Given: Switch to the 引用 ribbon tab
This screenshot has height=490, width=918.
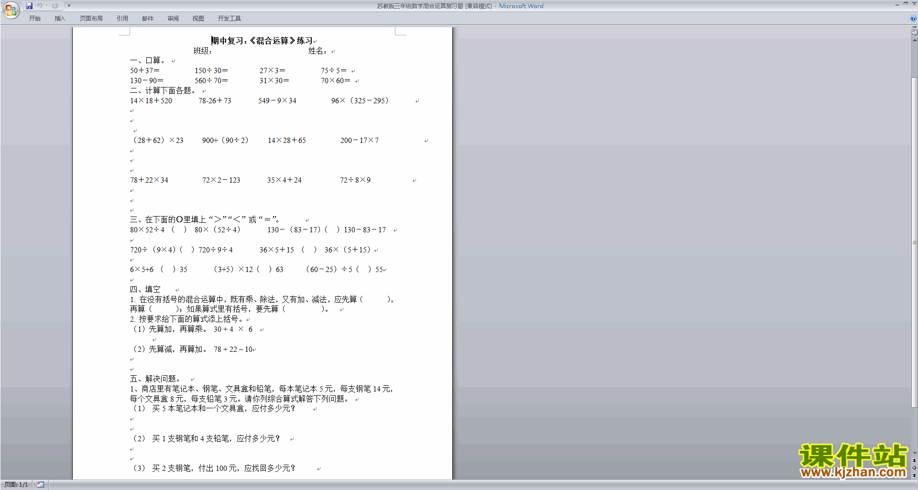Looking at the screenshot, I should [x=122, y=18].
